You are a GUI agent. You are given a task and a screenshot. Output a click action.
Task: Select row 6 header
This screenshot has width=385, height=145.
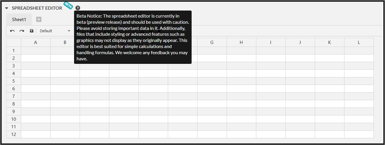(x=14, y=89)
